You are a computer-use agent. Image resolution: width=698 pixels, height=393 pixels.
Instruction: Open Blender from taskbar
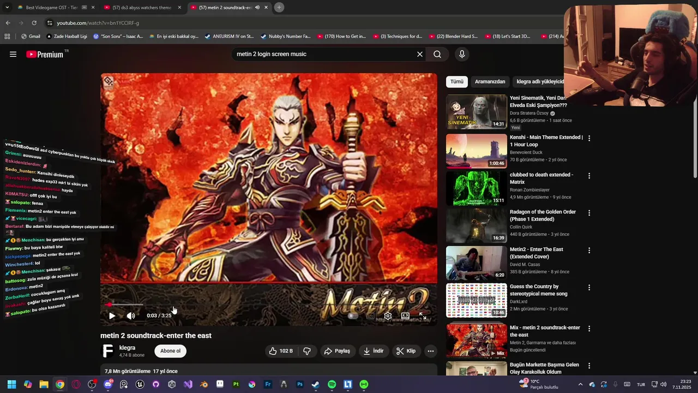pos(204,384)
